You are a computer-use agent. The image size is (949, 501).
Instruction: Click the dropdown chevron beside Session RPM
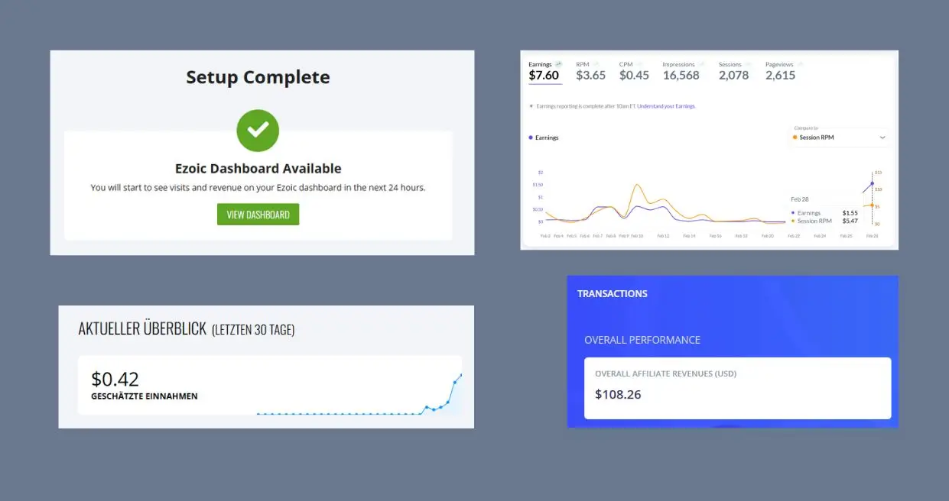(882, 137)
